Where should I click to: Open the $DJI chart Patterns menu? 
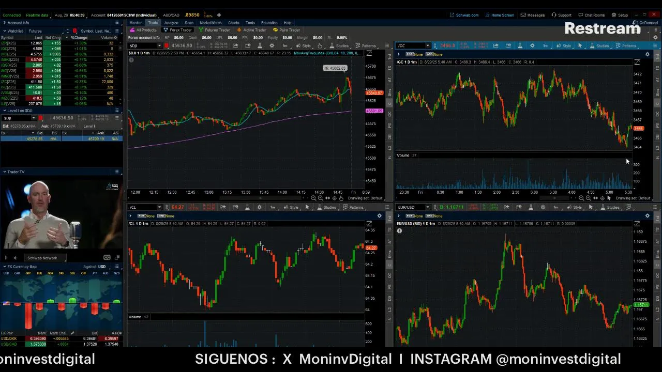click(365, 45)
